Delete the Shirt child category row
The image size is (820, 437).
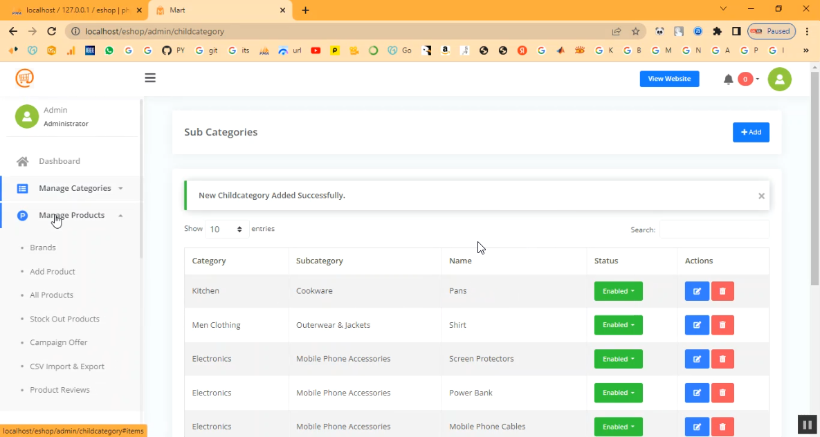click(722, 325)
